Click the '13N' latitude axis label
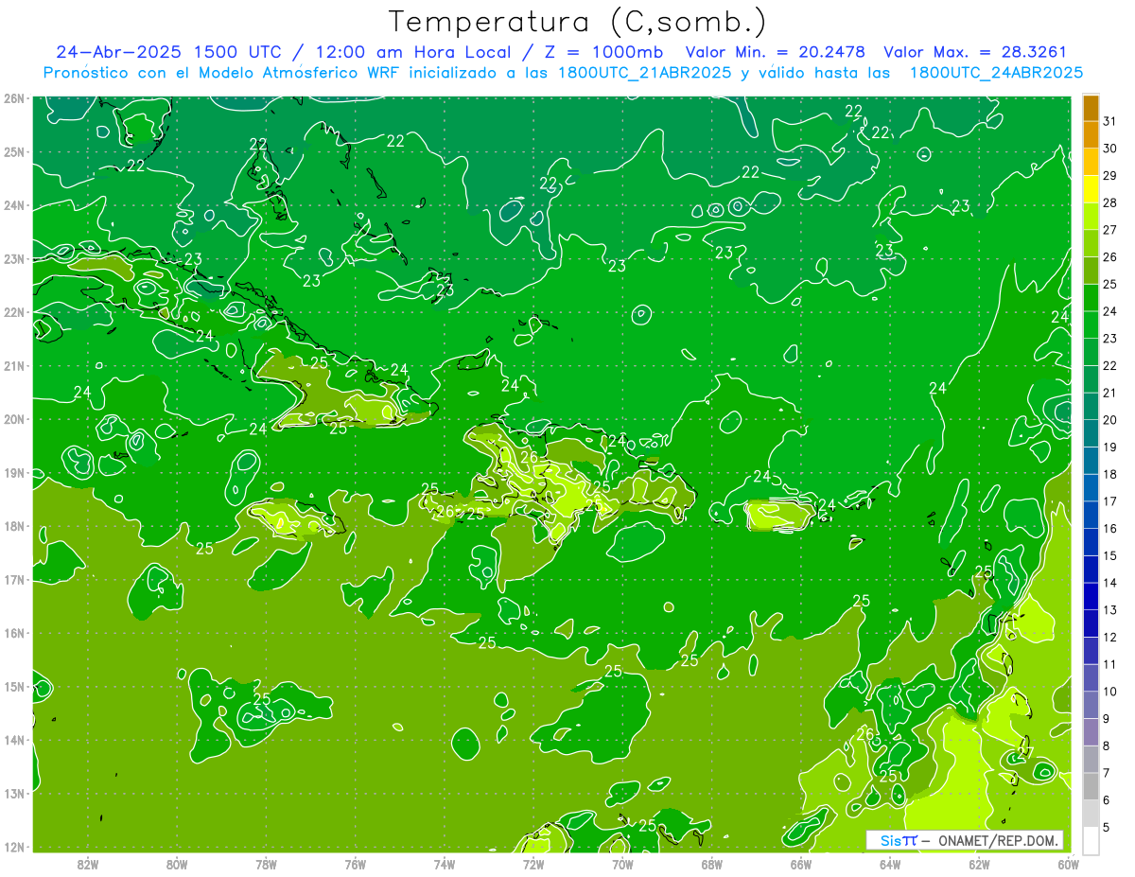Image resolution: width=1135 pixels, height=877 pixels. (x=14, y=794)
